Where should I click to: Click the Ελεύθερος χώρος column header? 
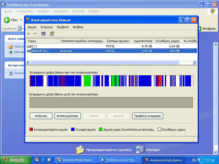(168, 41)
